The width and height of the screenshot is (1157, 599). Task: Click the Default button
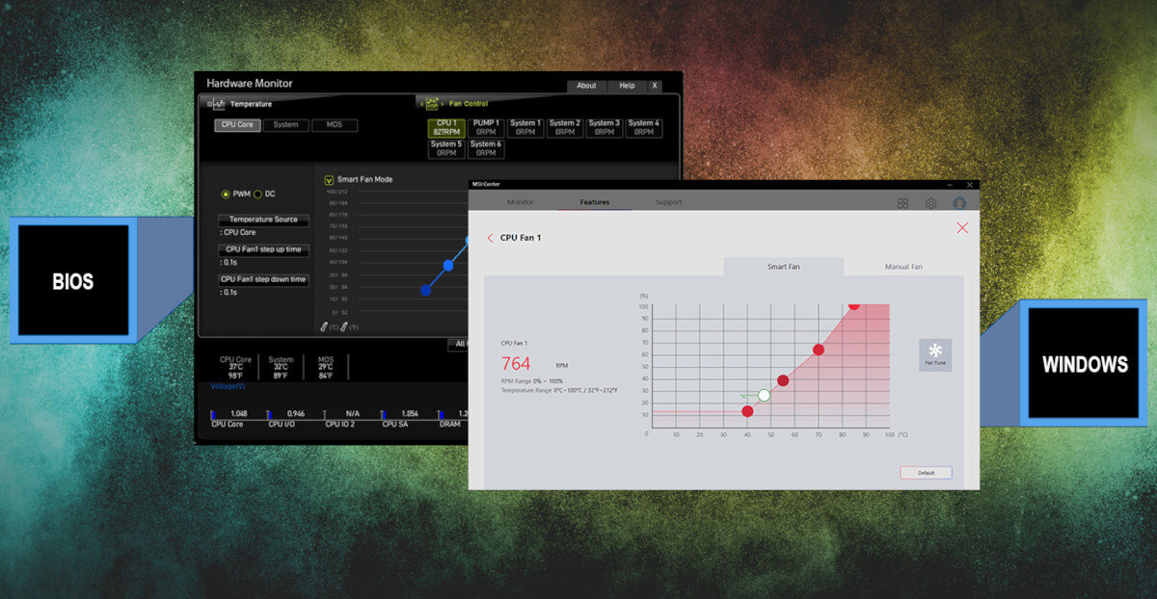pyautogui.click(x=926, y=473)
